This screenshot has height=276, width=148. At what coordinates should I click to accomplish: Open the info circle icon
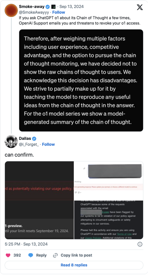[140, 244]
